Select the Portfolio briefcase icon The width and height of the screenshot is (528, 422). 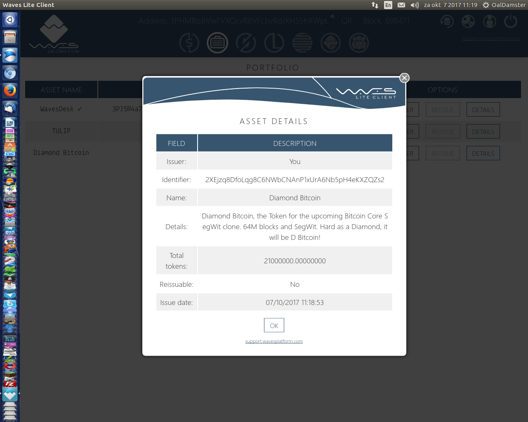[217, 42]
